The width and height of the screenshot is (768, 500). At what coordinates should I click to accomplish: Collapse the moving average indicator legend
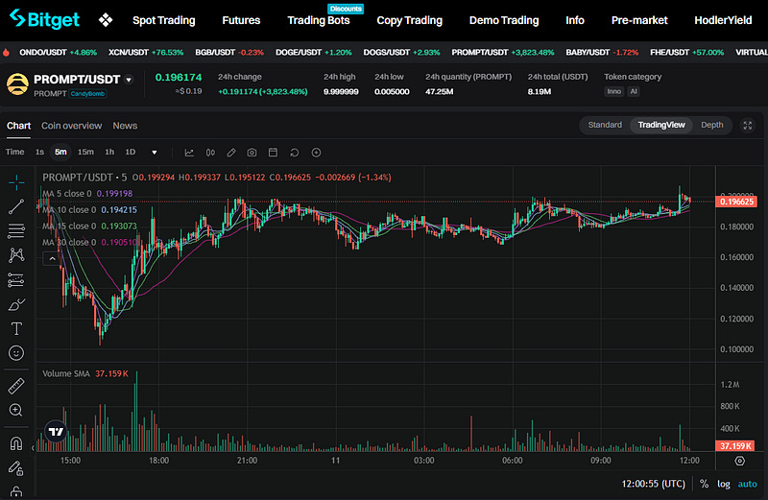coord(52,258)
